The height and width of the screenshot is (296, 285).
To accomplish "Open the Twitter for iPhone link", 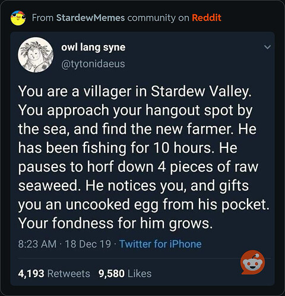I will 160,244.
